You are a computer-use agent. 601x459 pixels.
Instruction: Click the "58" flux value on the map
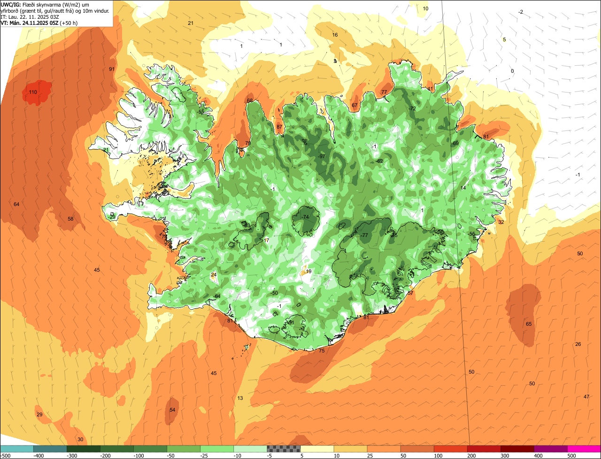(x=70, y=219)
